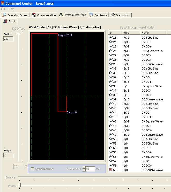Click the waveform Avg = 28,4 label
The width and height of the screenshot is (171, 192).
click(65, 35)
